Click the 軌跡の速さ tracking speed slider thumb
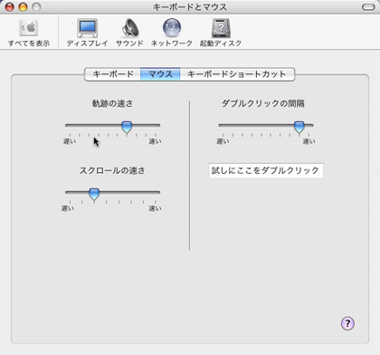380x355 pixels. point(127,127)
